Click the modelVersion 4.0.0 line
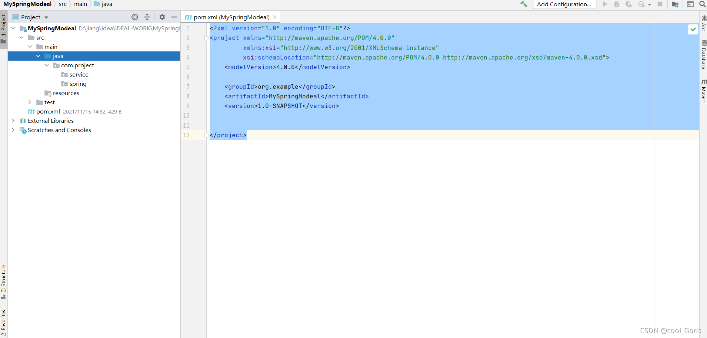Viewport: 707px width, 338px height. pyautogui.click(x=287, y=67)
